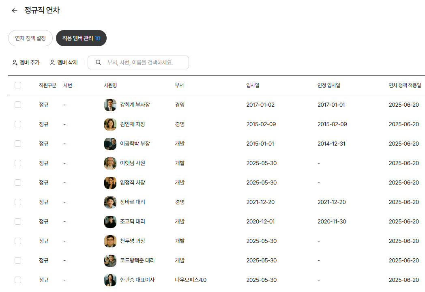Click the add member person icon

pos(15,62)
